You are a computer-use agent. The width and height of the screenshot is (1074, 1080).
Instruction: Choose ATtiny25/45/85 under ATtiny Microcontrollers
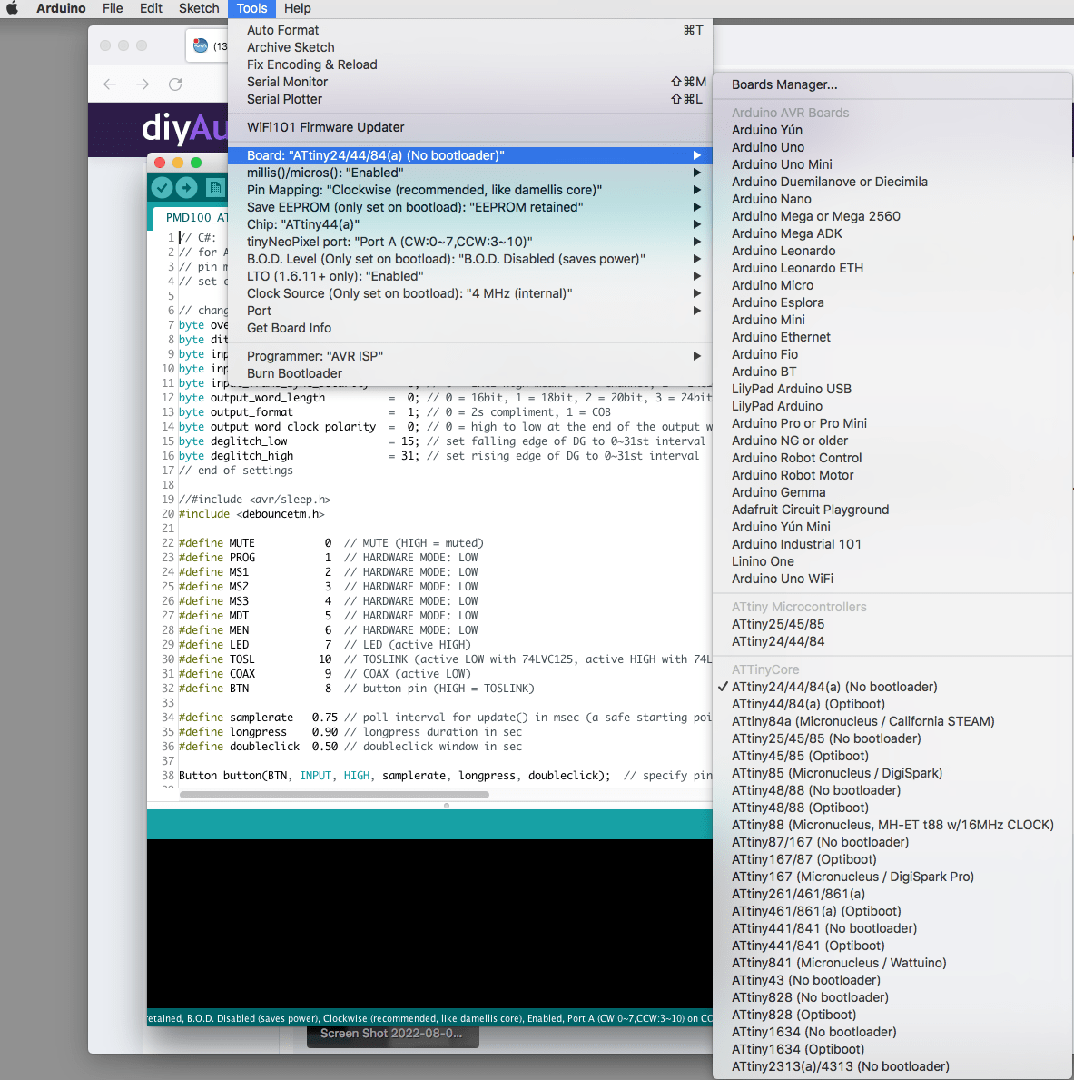pyautogui.click(x=893, y=624)
